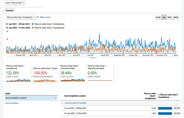Switch chart granularity to Month

pos(176,17)
